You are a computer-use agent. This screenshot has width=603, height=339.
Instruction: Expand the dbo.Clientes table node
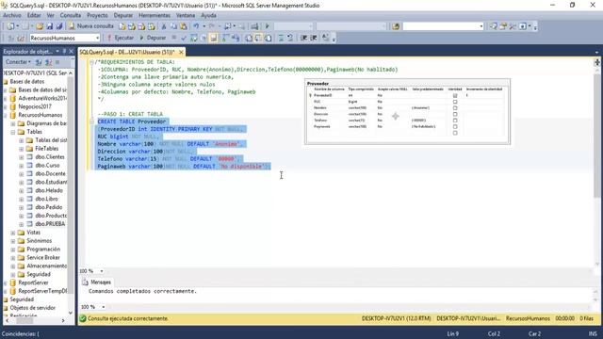point(21,157)
